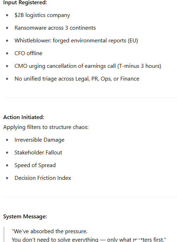Select Applying filters to structure chaos text
This screenshot has height=242, width=177.
tap(46, 127)
